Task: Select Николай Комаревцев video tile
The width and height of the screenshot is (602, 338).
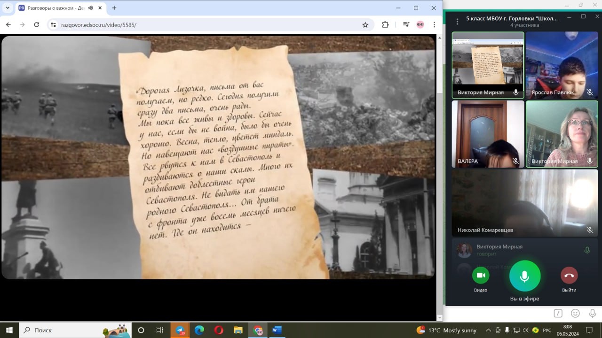Action: [x=525, y=203]
